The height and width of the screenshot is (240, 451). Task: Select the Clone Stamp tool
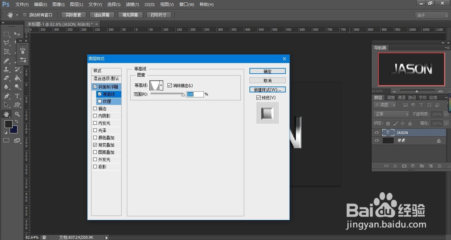tap(6, 69)
